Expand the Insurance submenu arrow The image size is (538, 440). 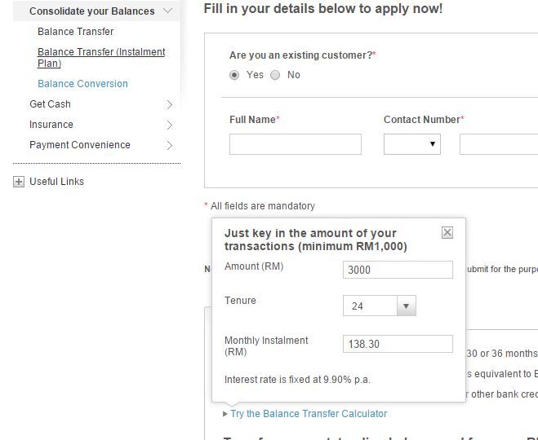pos(169,125)
